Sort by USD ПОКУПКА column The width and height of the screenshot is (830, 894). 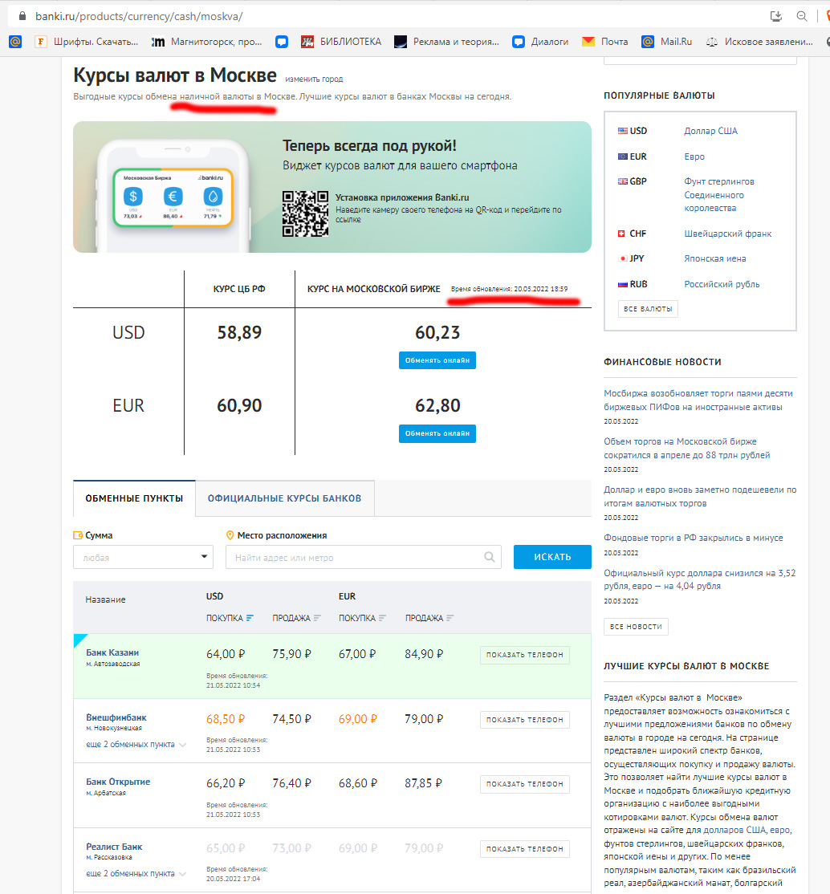pyautogui.click(x=230, y=618)
